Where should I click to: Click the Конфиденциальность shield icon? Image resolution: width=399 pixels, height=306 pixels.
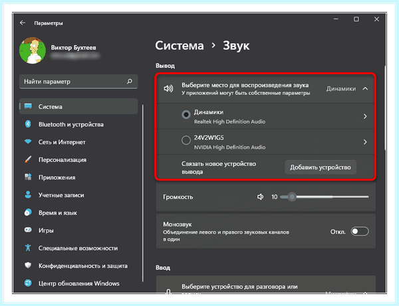coord(28,266)
